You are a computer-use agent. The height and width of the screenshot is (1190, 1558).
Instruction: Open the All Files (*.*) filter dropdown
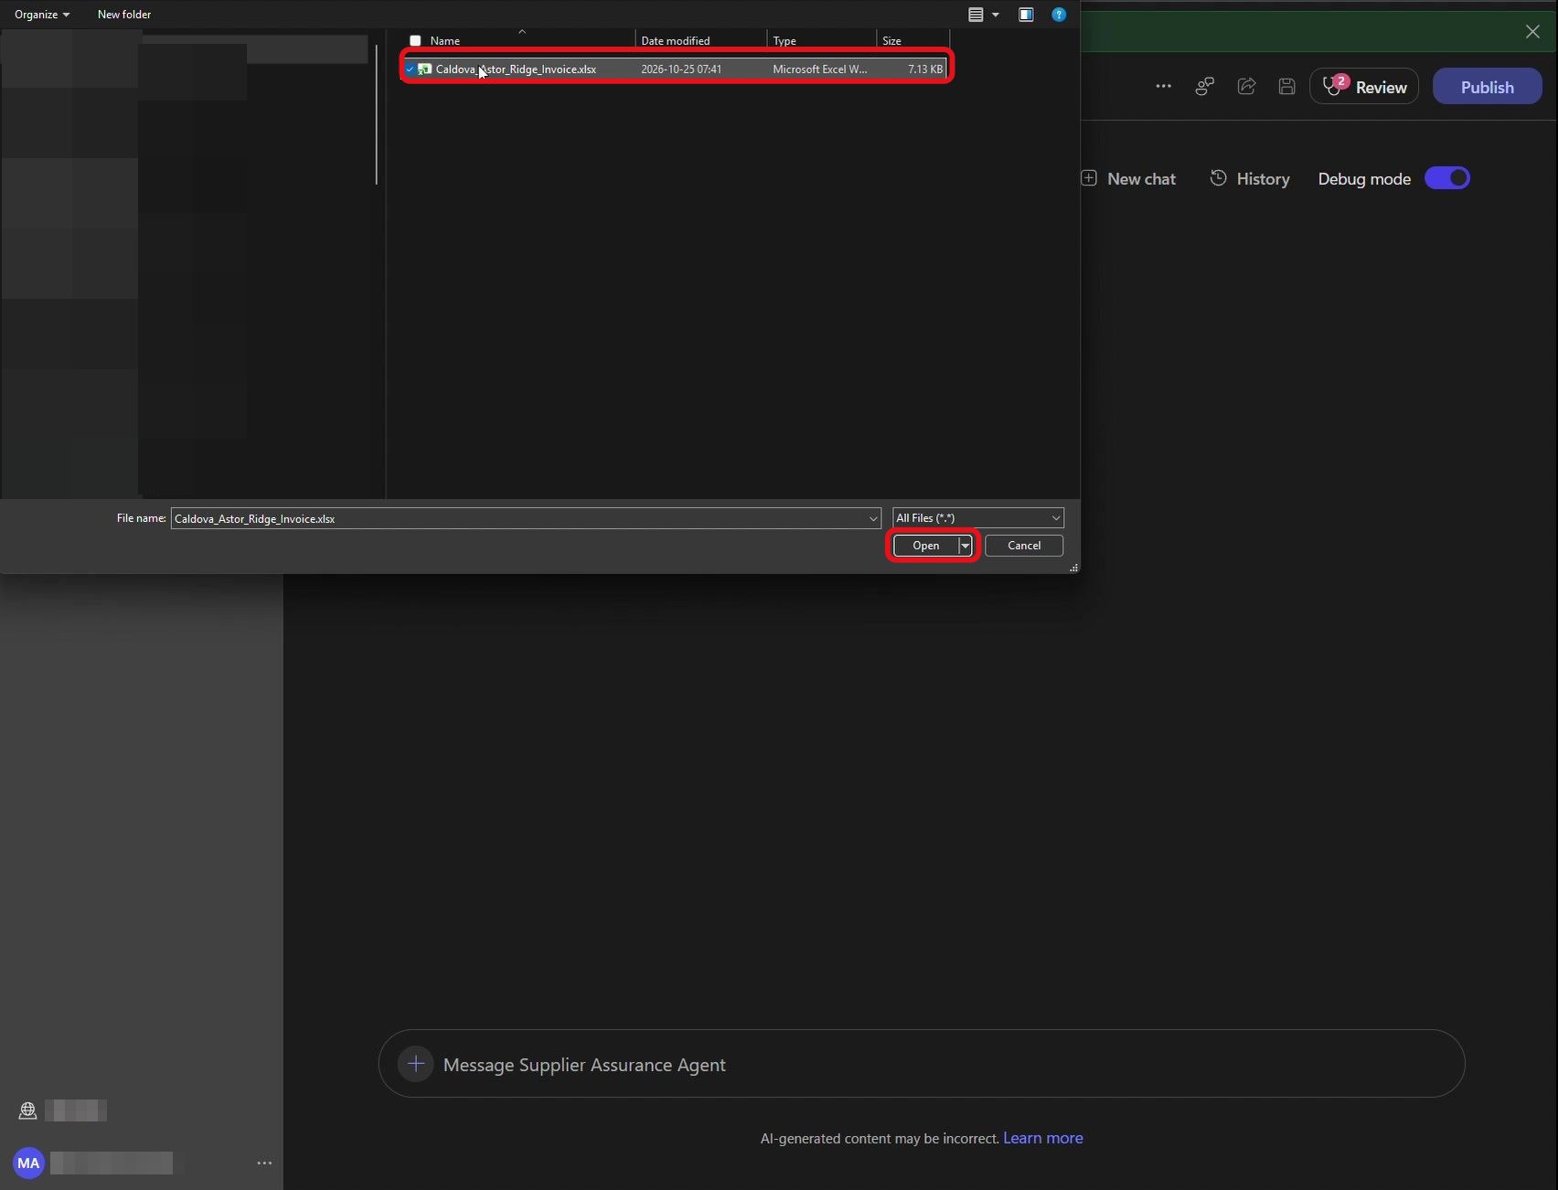point(978,518)
